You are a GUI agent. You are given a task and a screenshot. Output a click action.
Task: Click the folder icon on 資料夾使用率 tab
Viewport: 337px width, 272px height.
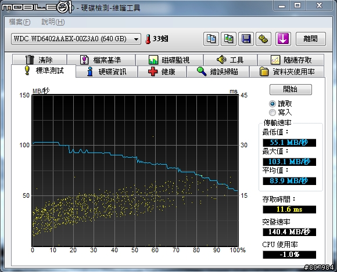(264, 72)
